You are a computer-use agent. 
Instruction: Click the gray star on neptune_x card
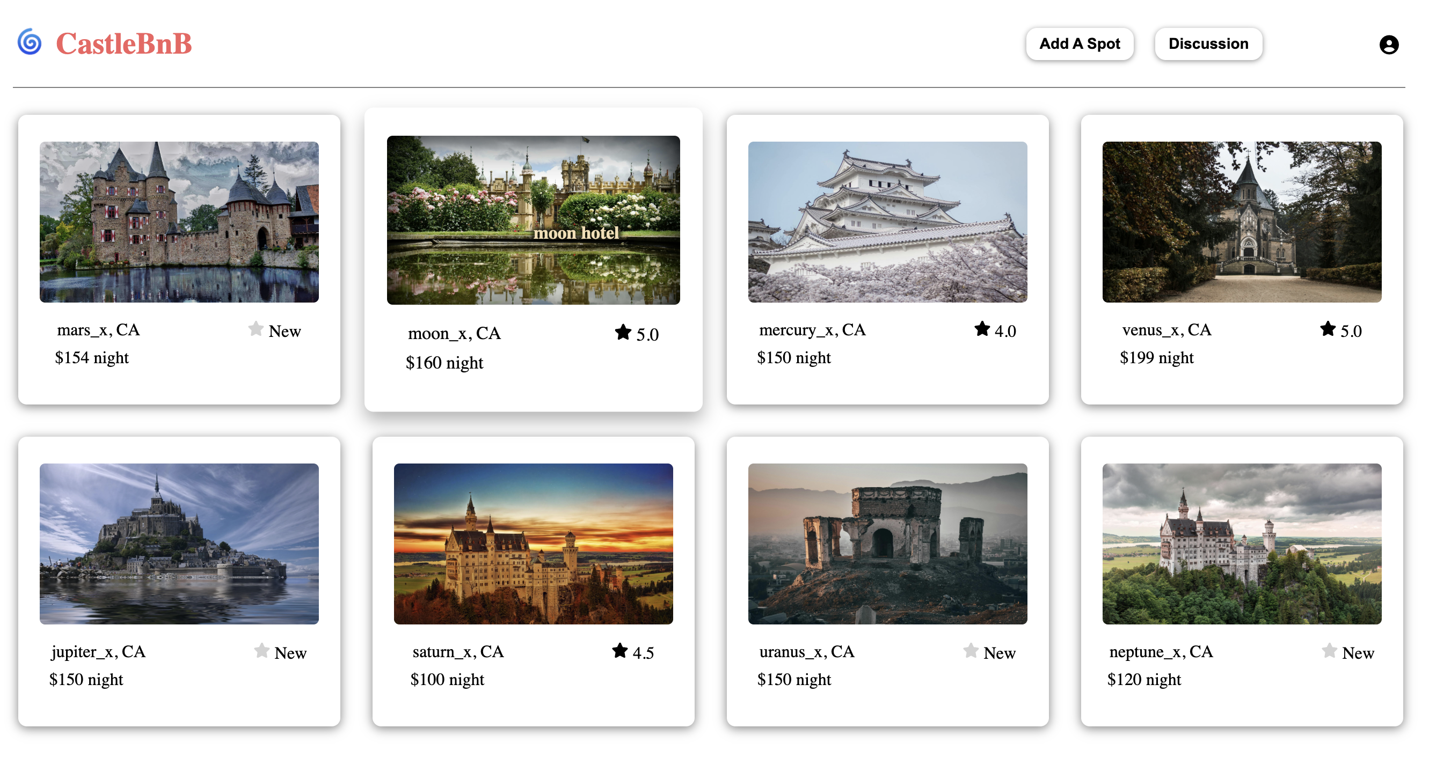click(x=1329, y=650)
